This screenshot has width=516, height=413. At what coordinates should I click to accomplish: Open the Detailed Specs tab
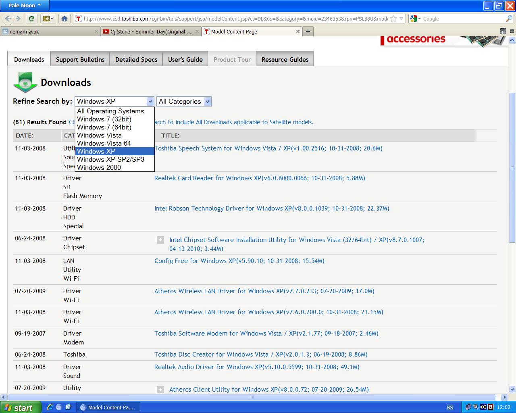click(x=136, y=59)
